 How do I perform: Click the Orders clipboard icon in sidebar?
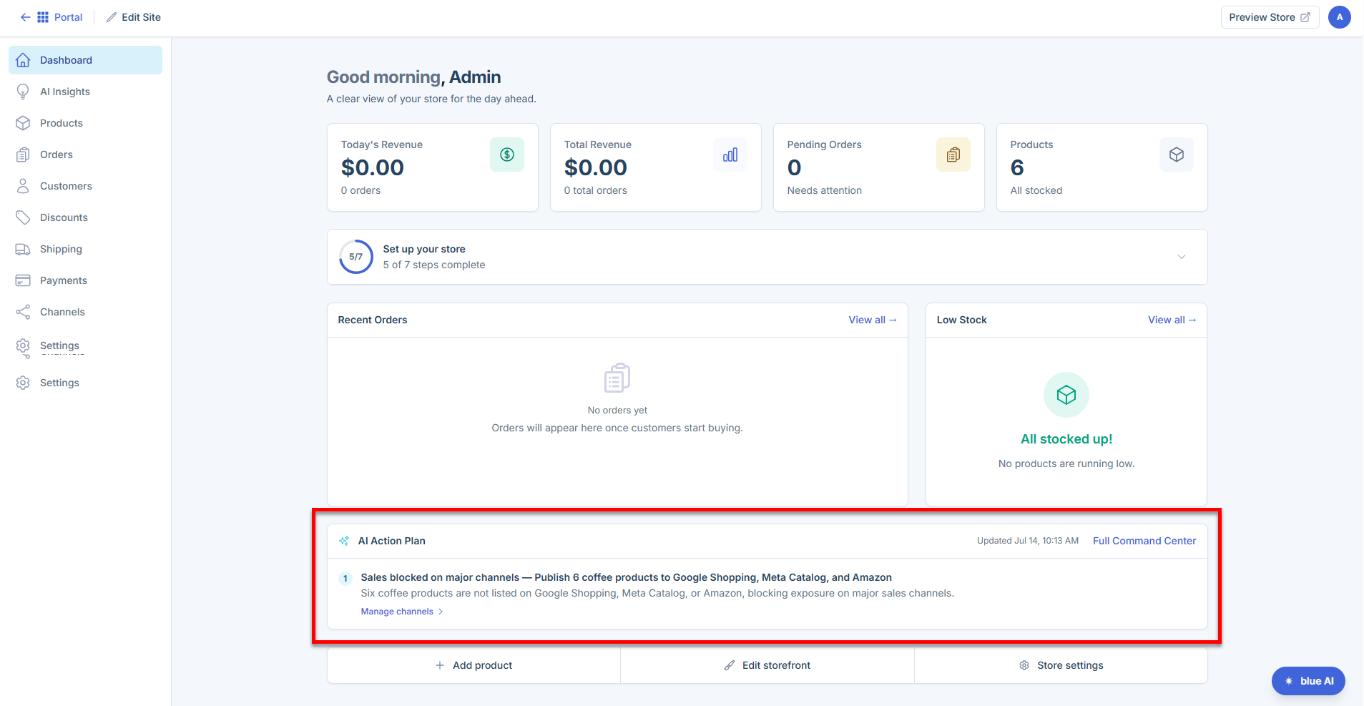(23, 155)
